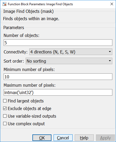Viewport: 116px width, 142px height.
Task: Enable Use complex output checkbox
Action: coord(5,124)
